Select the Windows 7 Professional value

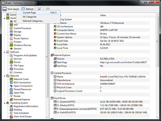point(112,23)
